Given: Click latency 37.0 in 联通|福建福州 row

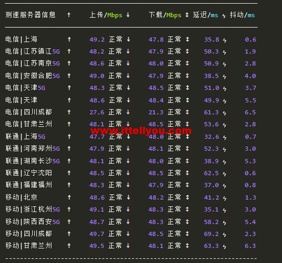Looking at the screenshot, I should tap(211, 185).
